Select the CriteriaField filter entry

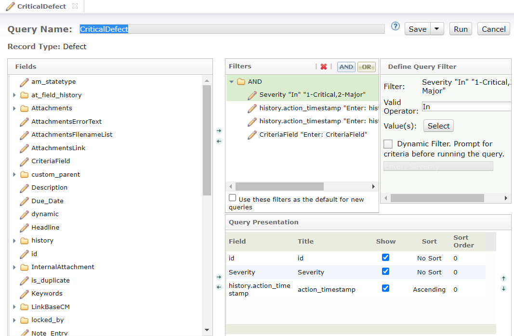point(313,135)
